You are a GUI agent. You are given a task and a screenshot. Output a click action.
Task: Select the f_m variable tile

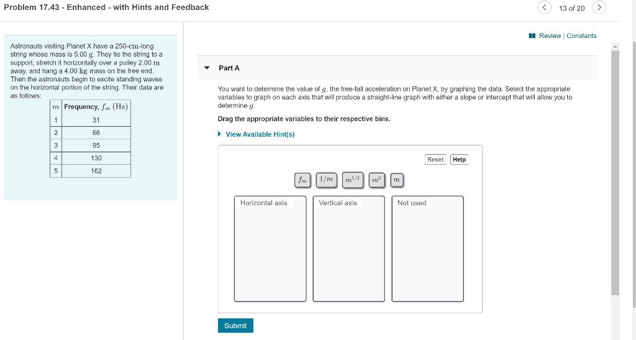pos(302,180)
